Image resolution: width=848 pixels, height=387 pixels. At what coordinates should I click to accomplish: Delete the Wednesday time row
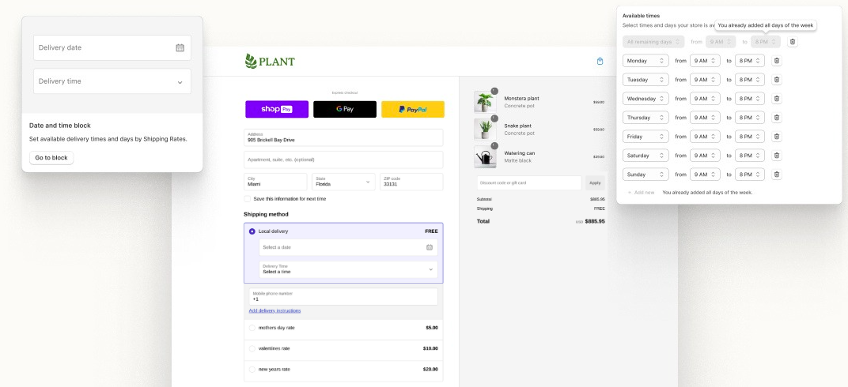(x=776, y=99)
